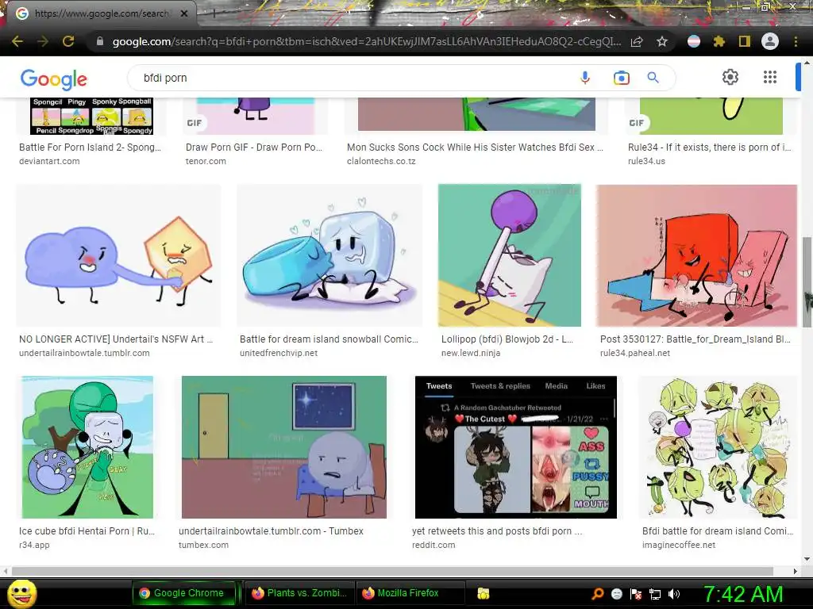
Task: Click the r34.app source text
Action: tap(34, 545)
